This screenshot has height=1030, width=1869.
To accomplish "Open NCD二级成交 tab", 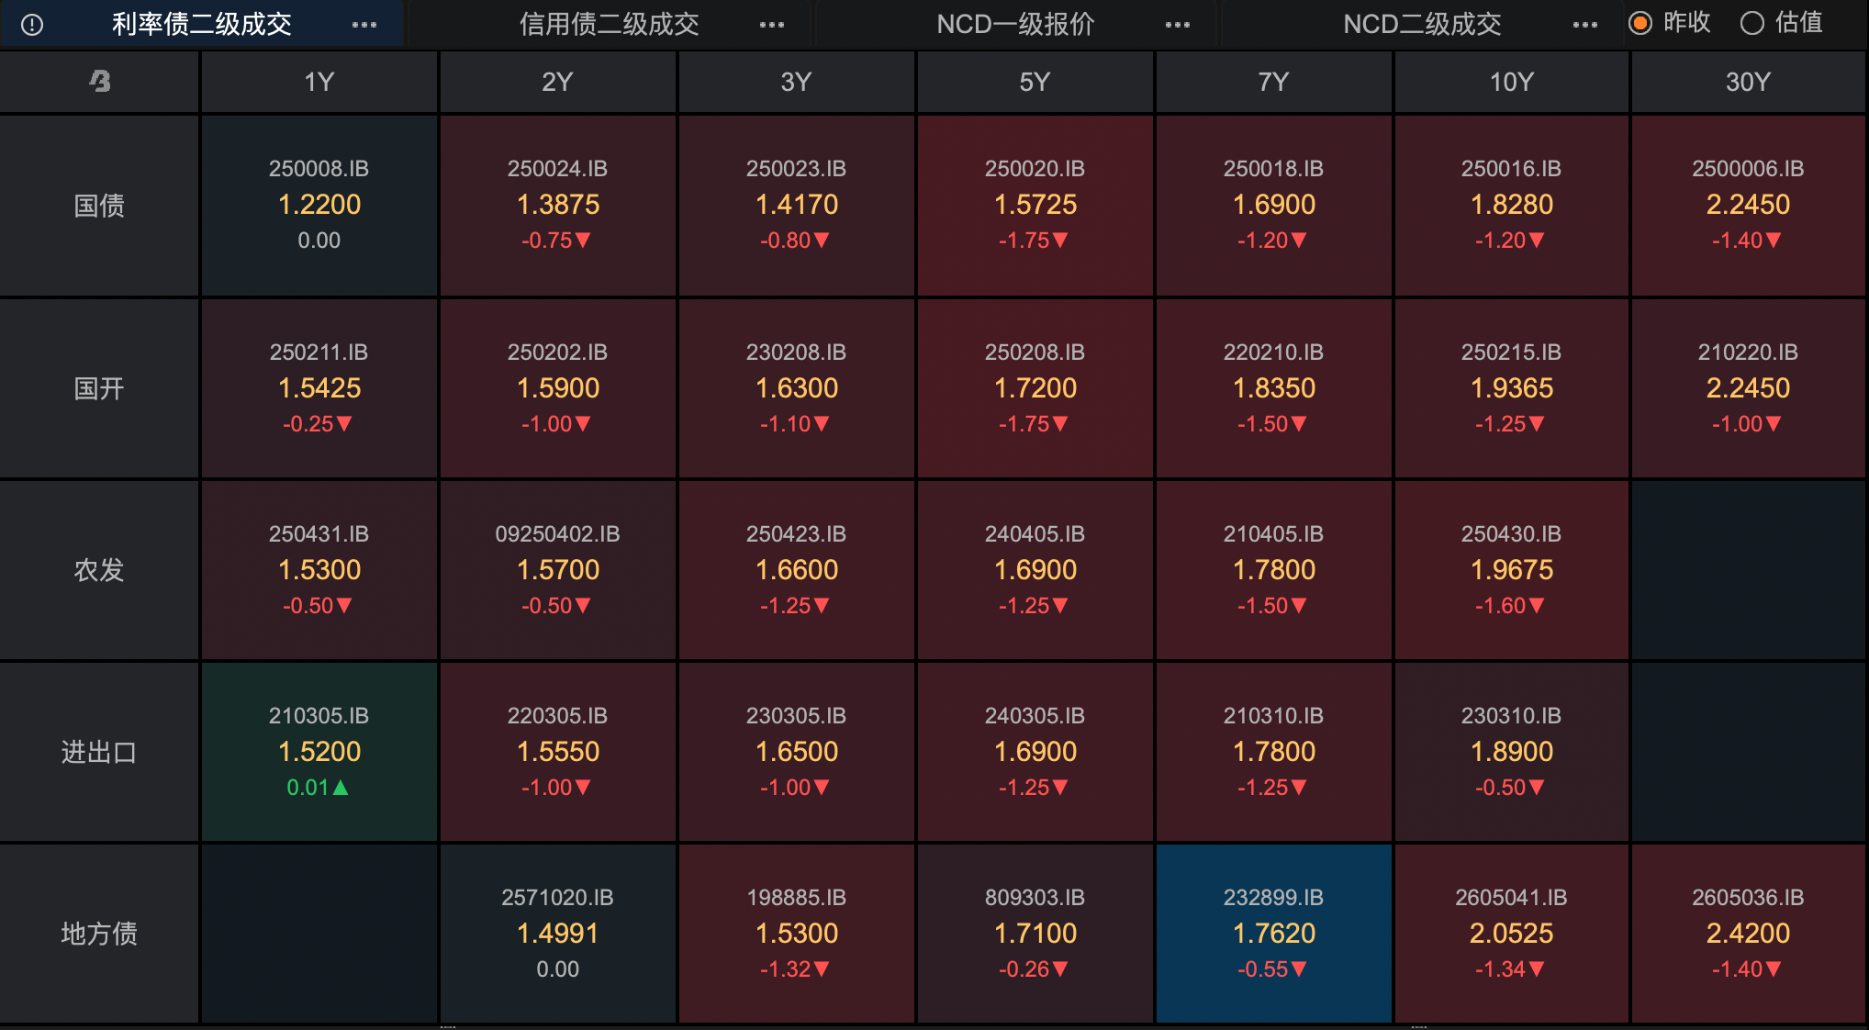I will 1422,25.
